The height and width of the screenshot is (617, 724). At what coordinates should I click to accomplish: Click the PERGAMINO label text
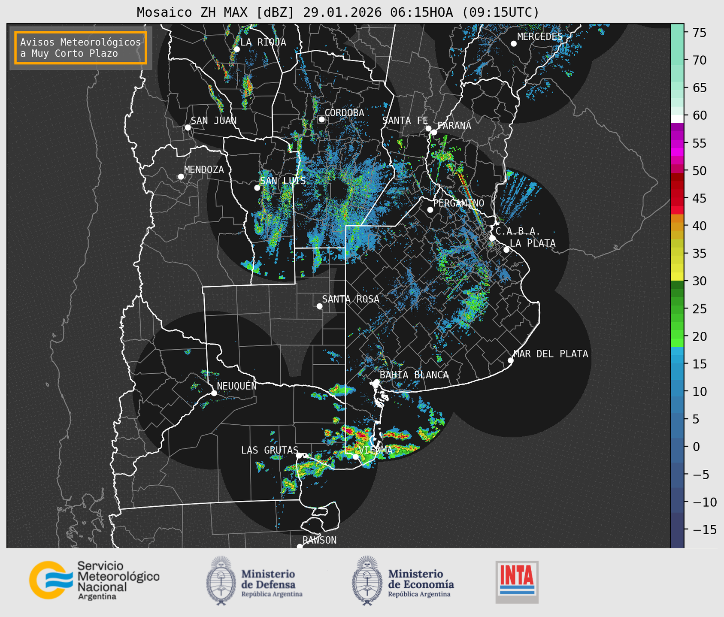coord(459,203)
